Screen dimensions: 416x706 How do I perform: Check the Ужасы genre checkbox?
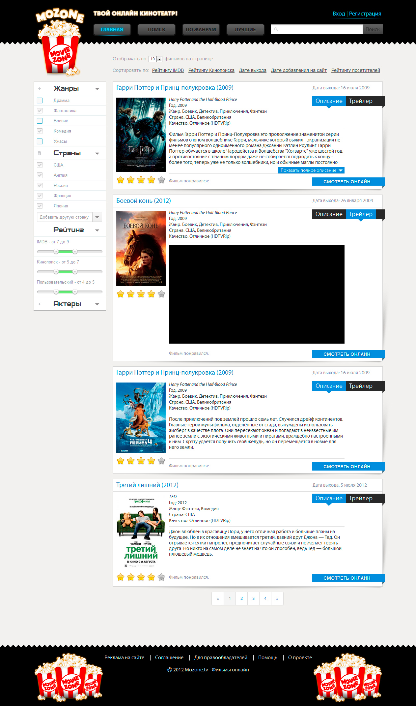pos(40,141)
